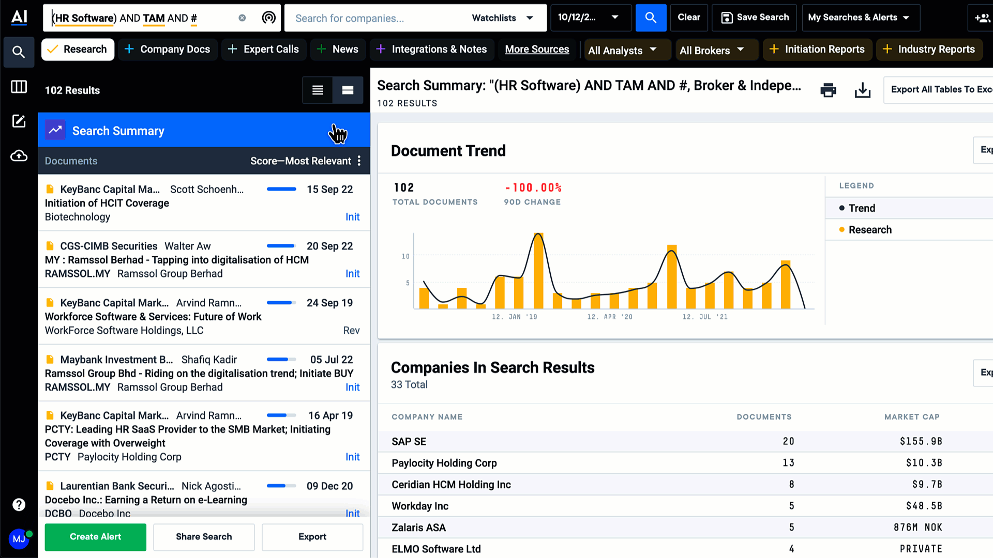Open the cloud upload icon in sidebar
This screenshot has height=558, width=993.
pyautogui.click(x=19, y=156)
